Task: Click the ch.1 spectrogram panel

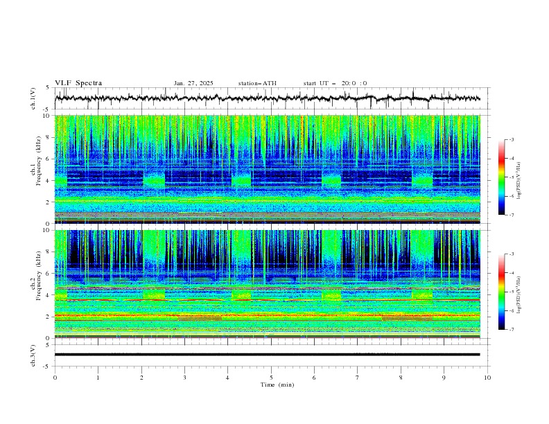Action: (267, 169)
